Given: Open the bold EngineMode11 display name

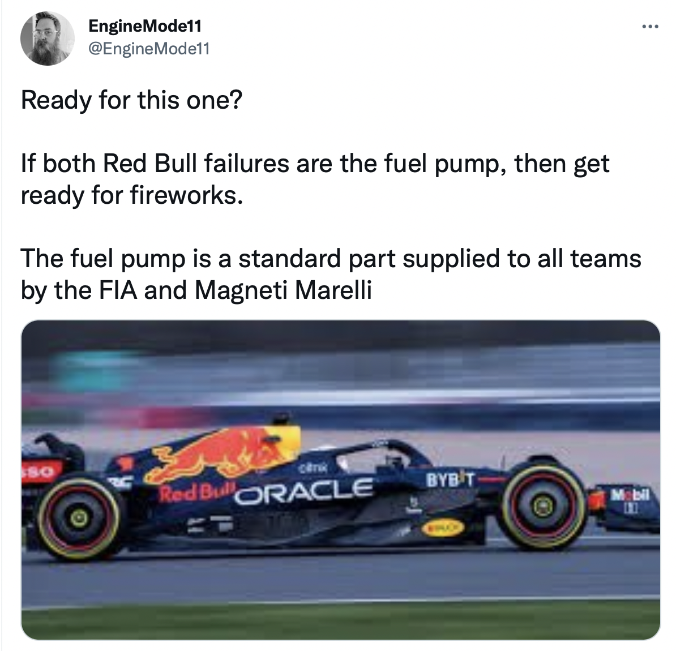Looking at the screenshot, I should pyautogui.click(x=145, y=26).
